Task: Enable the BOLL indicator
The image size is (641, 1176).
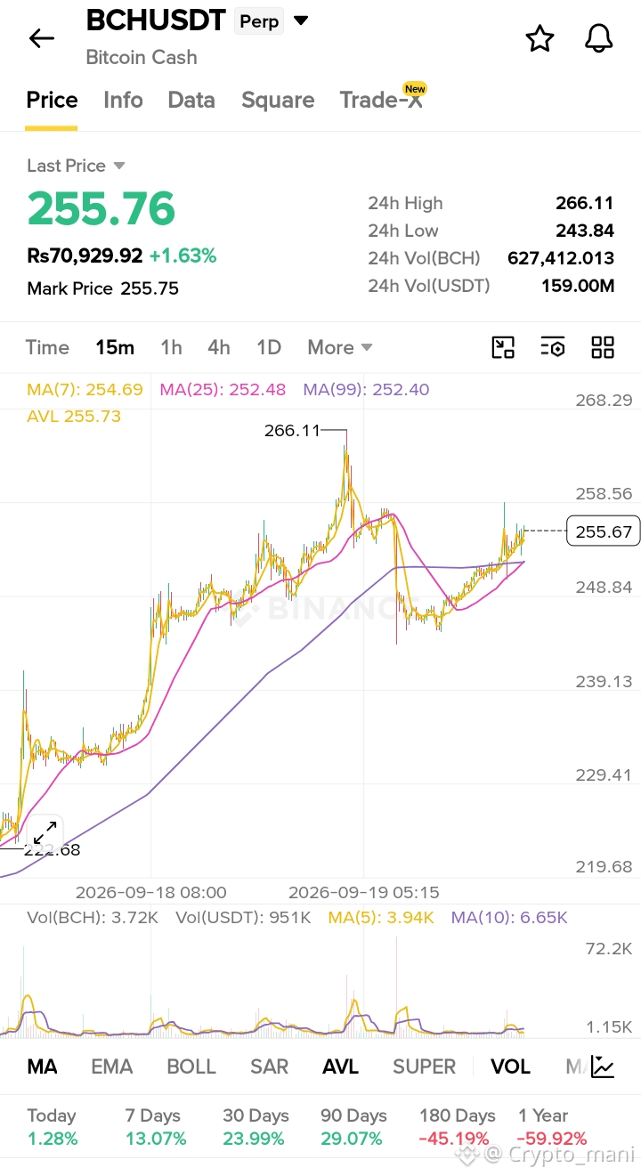Action: coord(191,1067)
